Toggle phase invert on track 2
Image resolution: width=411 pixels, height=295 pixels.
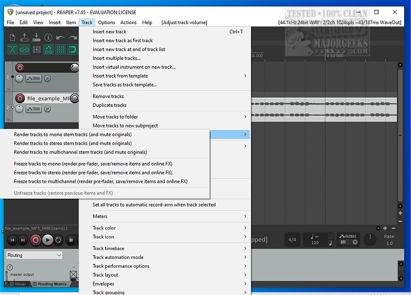[47, 109]
